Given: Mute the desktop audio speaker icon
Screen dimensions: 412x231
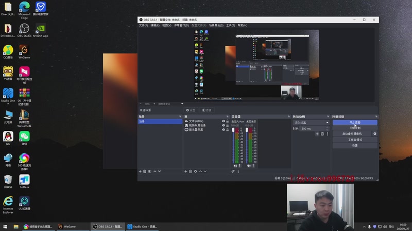Looking at the screenshot, I should pyautogui.click(x=249, y=166).
